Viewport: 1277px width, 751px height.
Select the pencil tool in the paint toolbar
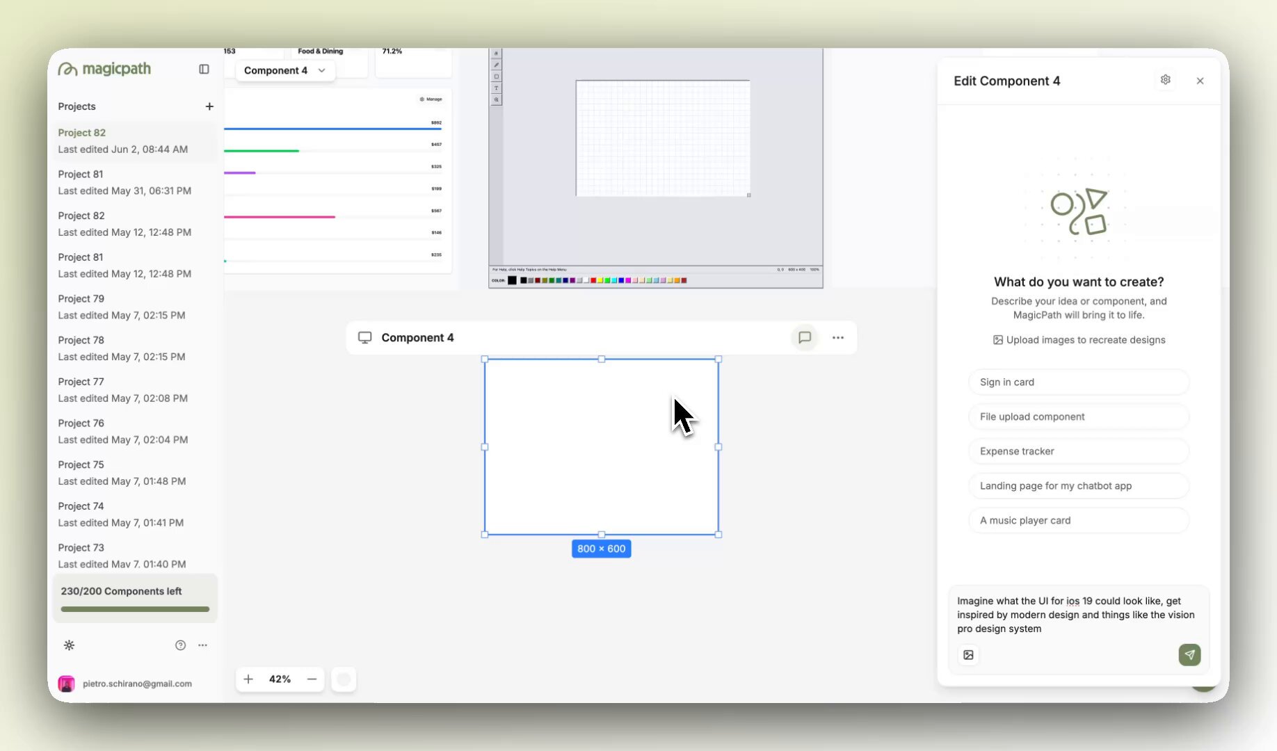496,65
